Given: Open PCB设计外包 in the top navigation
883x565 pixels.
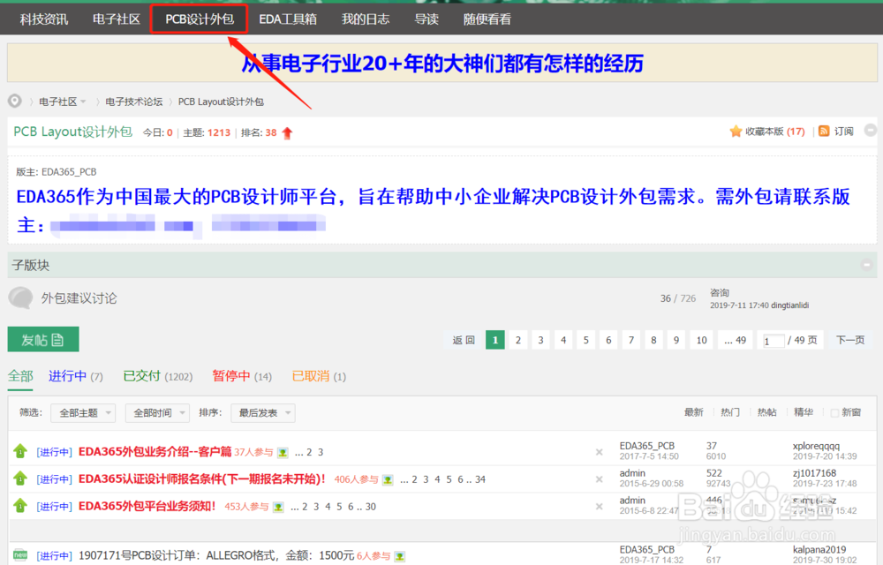Looking at the screenshot, I should point(200,19).
